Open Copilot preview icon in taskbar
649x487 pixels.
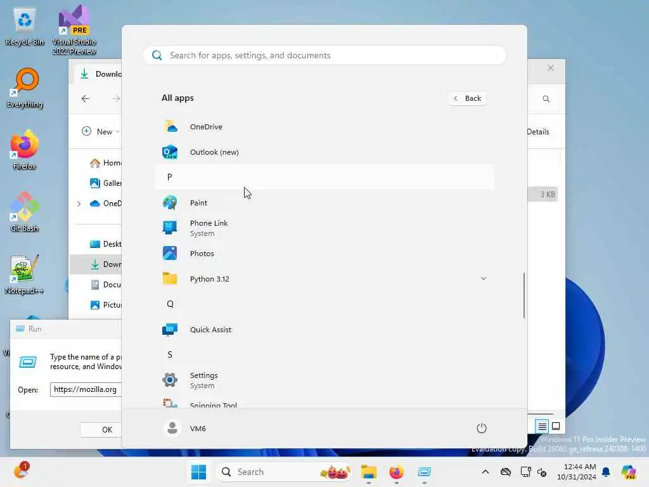coord(629,472)
